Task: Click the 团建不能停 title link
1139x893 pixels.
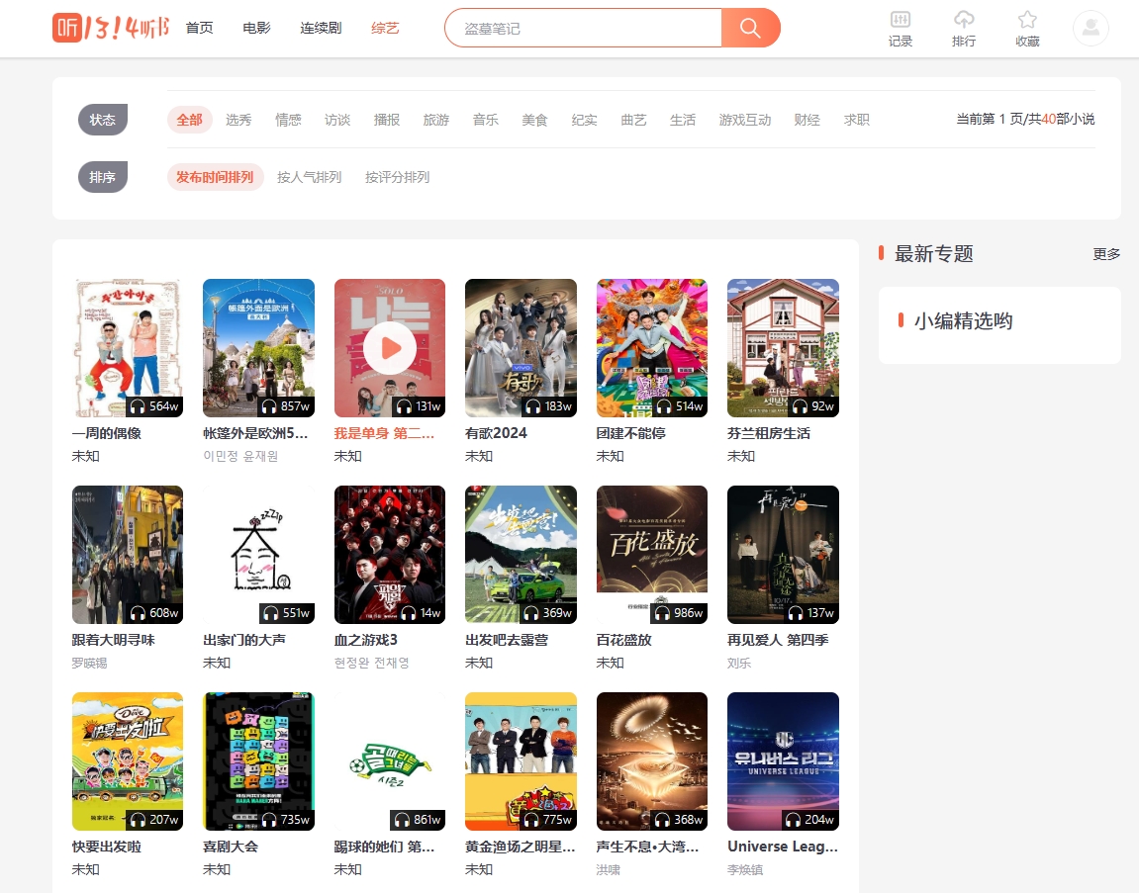Action: [x=631, y=433]
